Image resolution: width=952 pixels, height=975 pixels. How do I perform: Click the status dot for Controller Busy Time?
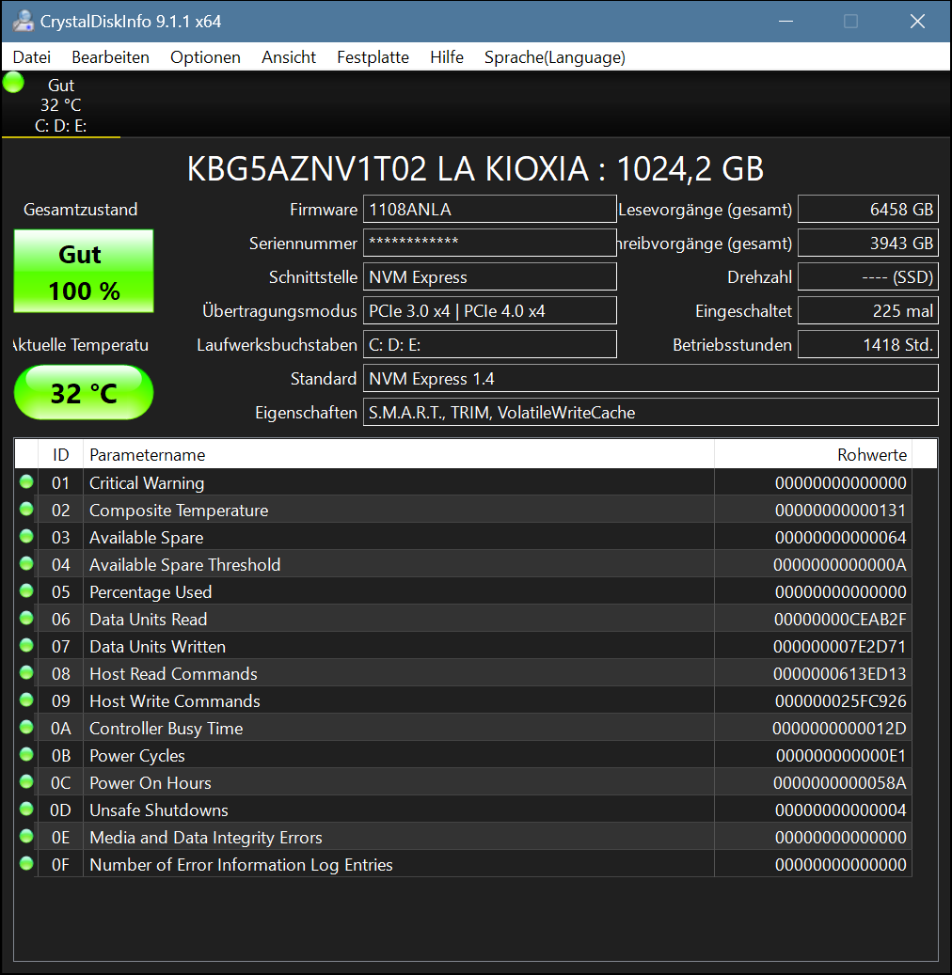(26, 727)
